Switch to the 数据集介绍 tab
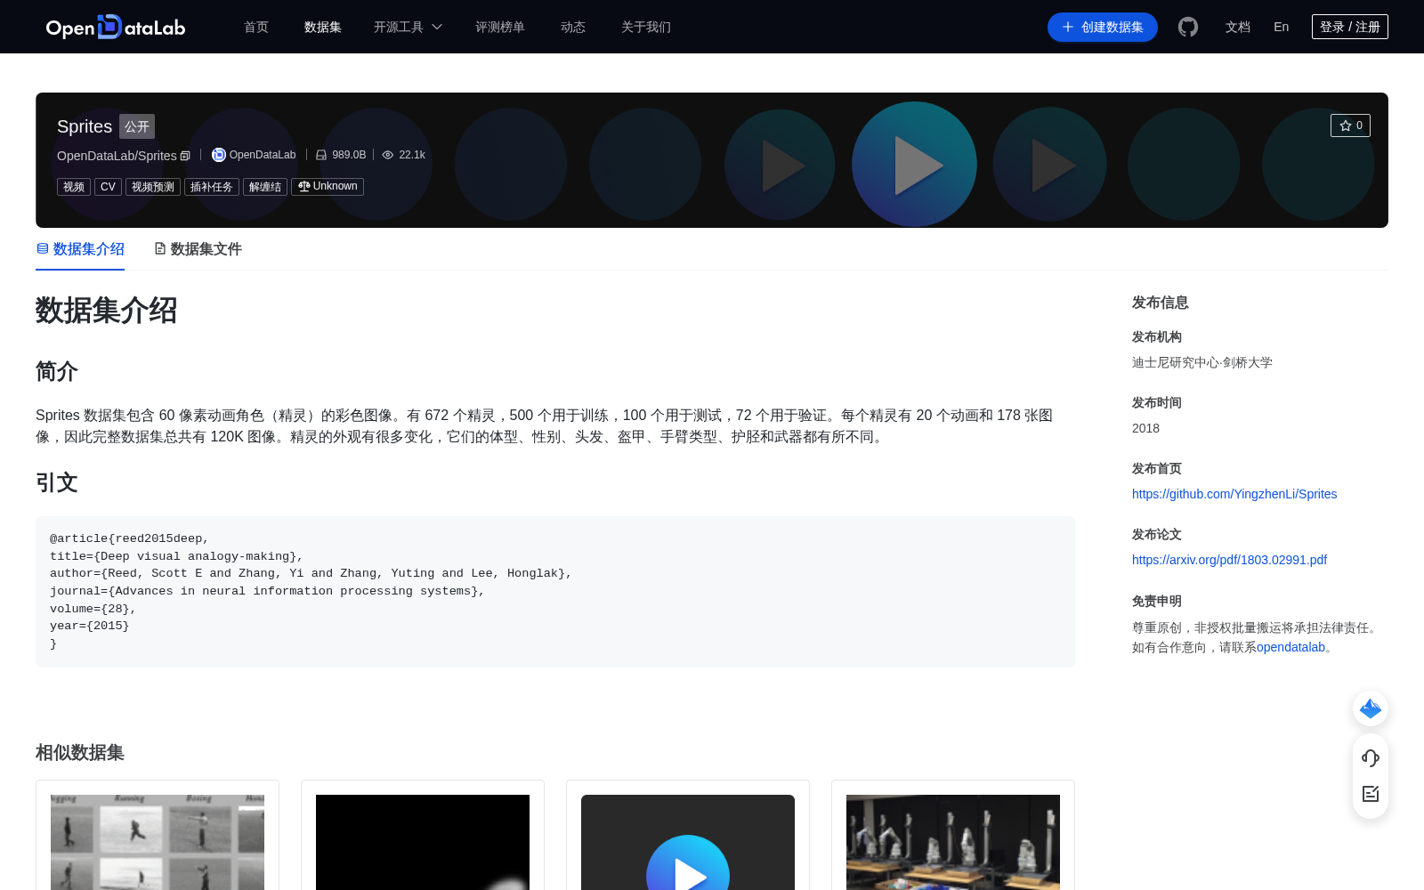The width and height of the screenshot is (1424, 890). [x=80, y=249]
